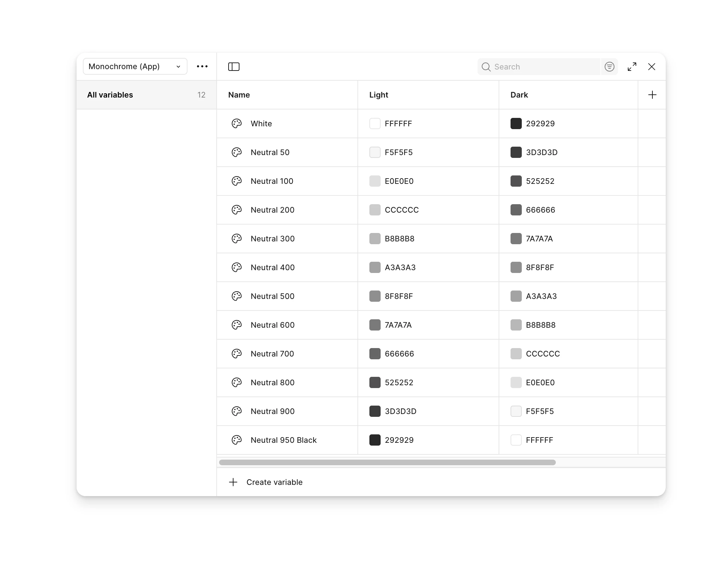Click the palette icon beside Neutral 500

[x=237, y=296]
